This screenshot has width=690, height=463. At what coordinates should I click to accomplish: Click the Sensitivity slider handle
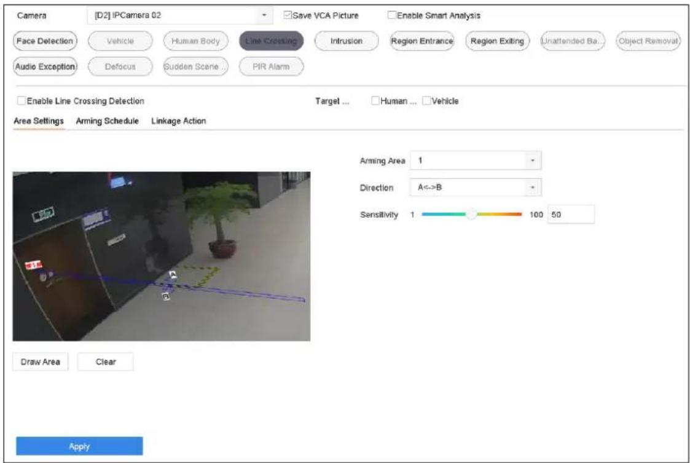pyautogui.click(x=471, y=215)
